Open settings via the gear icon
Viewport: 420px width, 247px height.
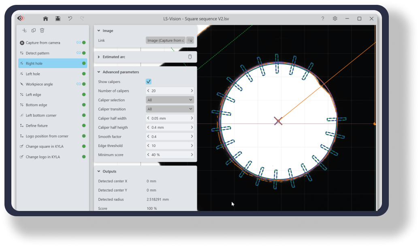335,19
